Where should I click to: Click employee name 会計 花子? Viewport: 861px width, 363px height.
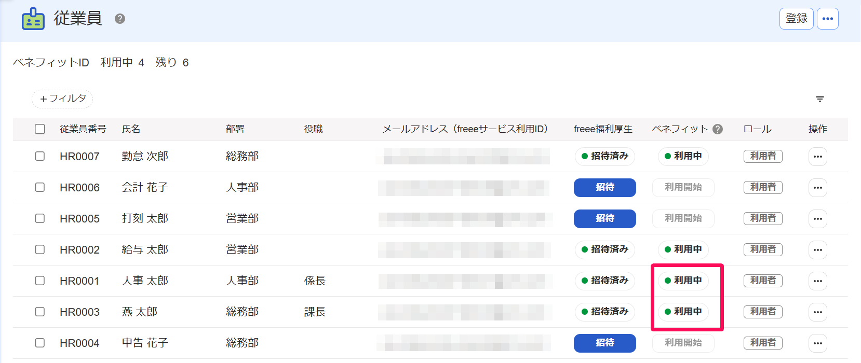pyautogui.click(x=145, y=187)
